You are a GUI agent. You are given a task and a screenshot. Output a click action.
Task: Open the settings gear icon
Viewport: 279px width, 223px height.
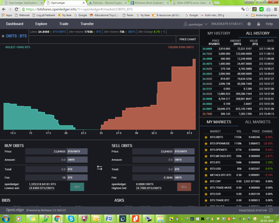pyautogui.click(x=249, y=24)
